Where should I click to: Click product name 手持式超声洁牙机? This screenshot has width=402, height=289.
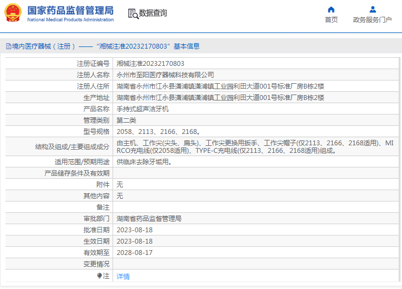click(x=142, y=109)
